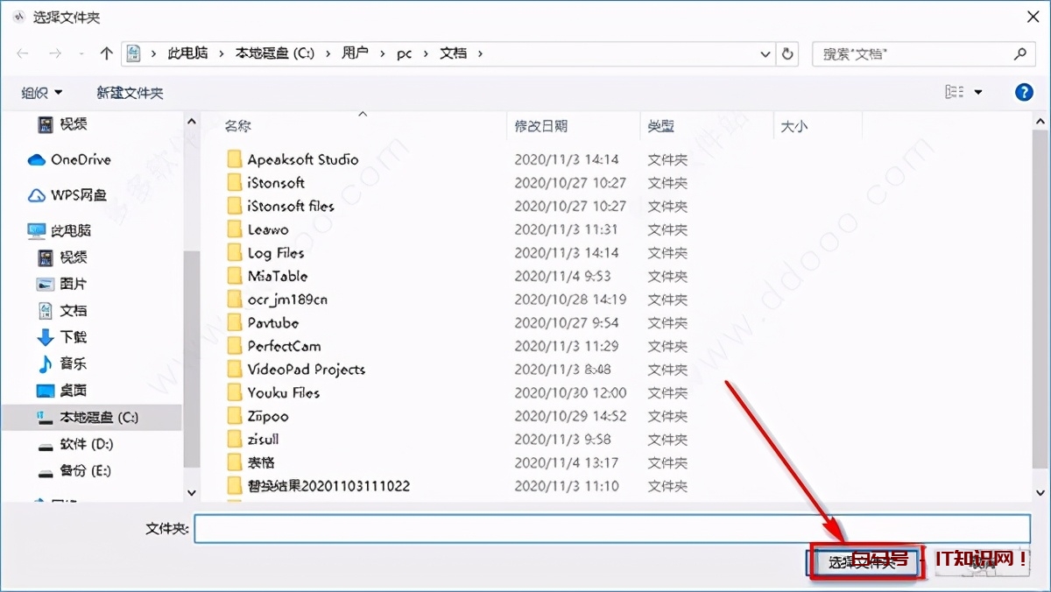
Task: Click the 新建文件夹 button
Action: pos(130,92)
